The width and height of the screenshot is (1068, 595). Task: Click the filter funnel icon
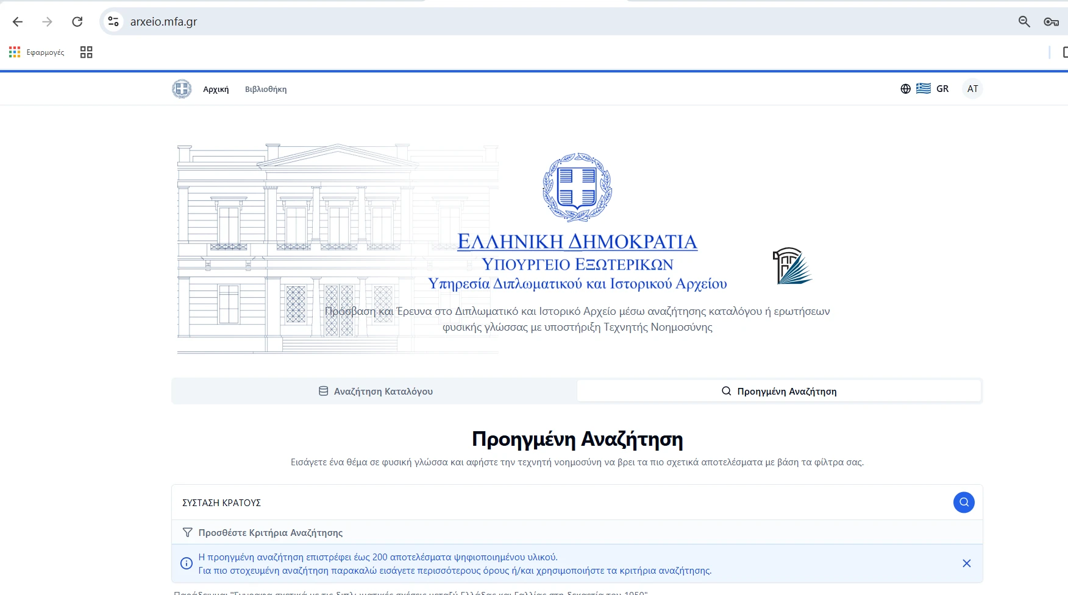[188, 533]
